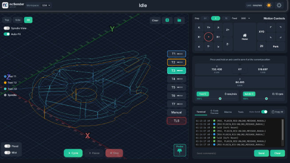Start the job with Cycle button
This screenshot has height=163, width=290.
73,153
